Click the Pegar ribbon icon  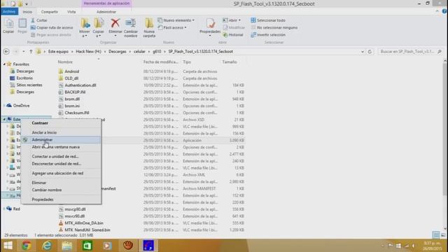pyautogui.click(x=22, y=26)
